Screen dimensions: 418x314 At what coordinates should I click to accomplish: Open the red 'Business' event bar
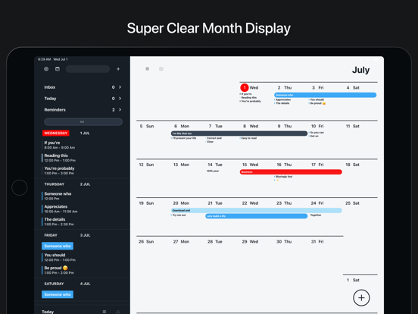coord(291,172)
